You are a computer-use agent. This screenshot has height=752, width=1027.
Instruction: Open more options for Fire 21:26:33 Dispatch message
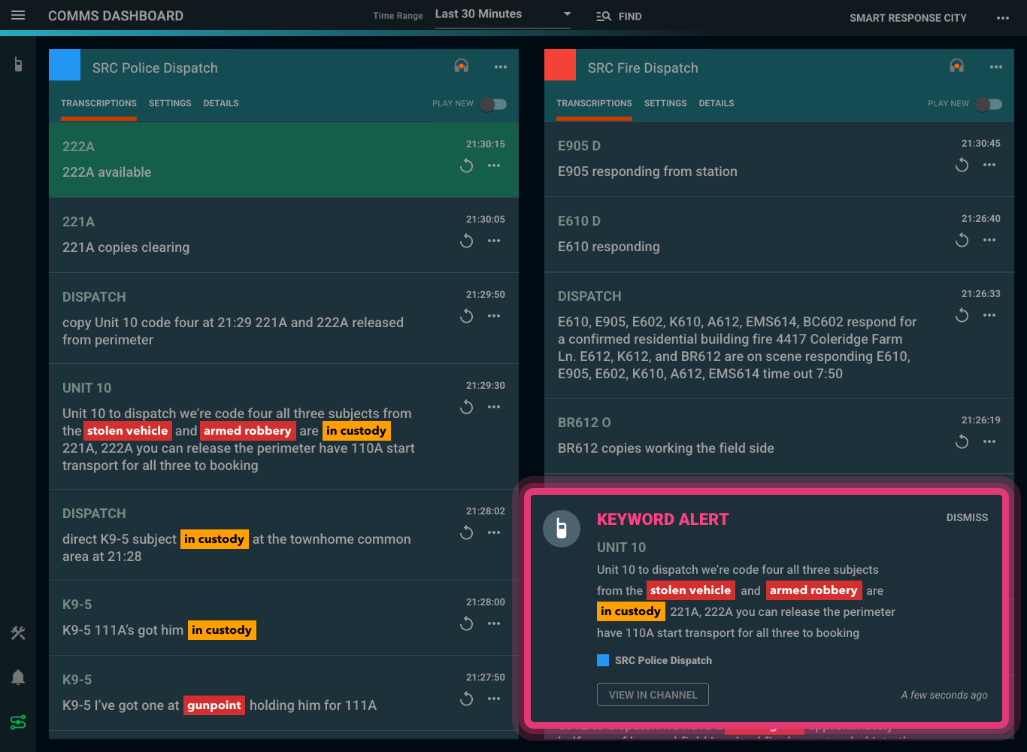(x=989, y=315)
